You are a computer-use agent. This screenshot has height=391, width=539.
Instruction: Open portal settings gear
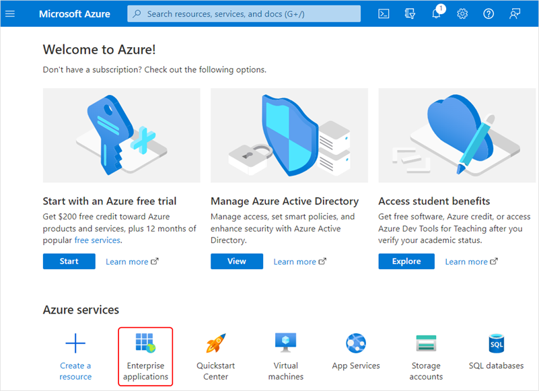click(462, 13)
